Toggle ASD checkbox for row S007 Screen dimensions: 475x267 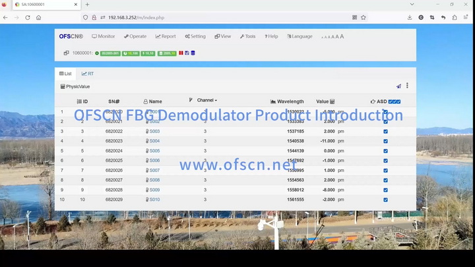[385, 171]
